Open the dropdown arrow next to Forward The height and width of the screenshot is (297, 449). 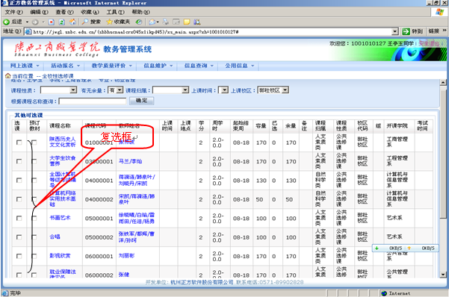coord(43,22)
